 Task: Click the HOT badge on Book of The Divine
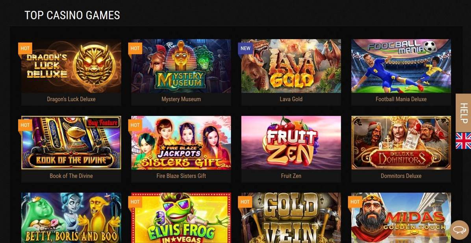(x=25, y=125)
